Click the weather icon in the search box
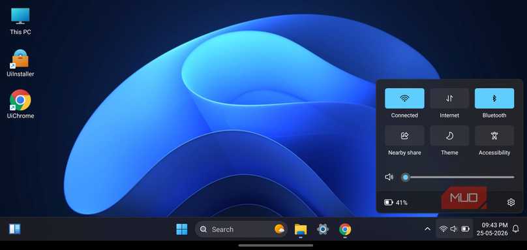This screenshot has height=250, width=527. click(x=279, y=229)
